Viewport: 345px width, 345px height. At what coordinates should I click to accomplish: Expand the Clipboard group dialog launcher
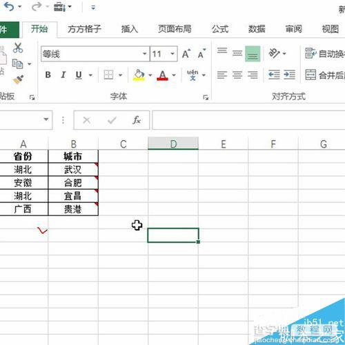coord(32,97)
